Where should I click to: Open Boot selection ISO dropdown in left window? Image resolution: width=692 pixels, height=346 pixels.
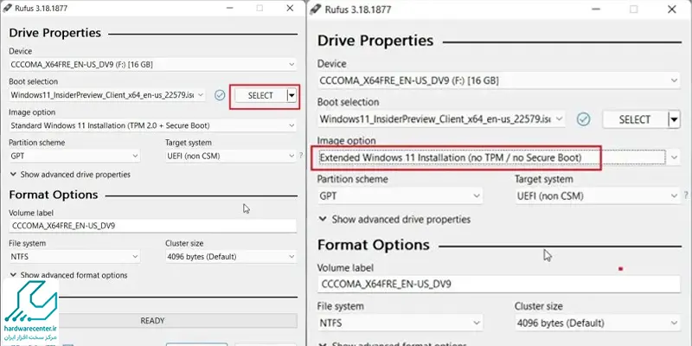(107, 95)
